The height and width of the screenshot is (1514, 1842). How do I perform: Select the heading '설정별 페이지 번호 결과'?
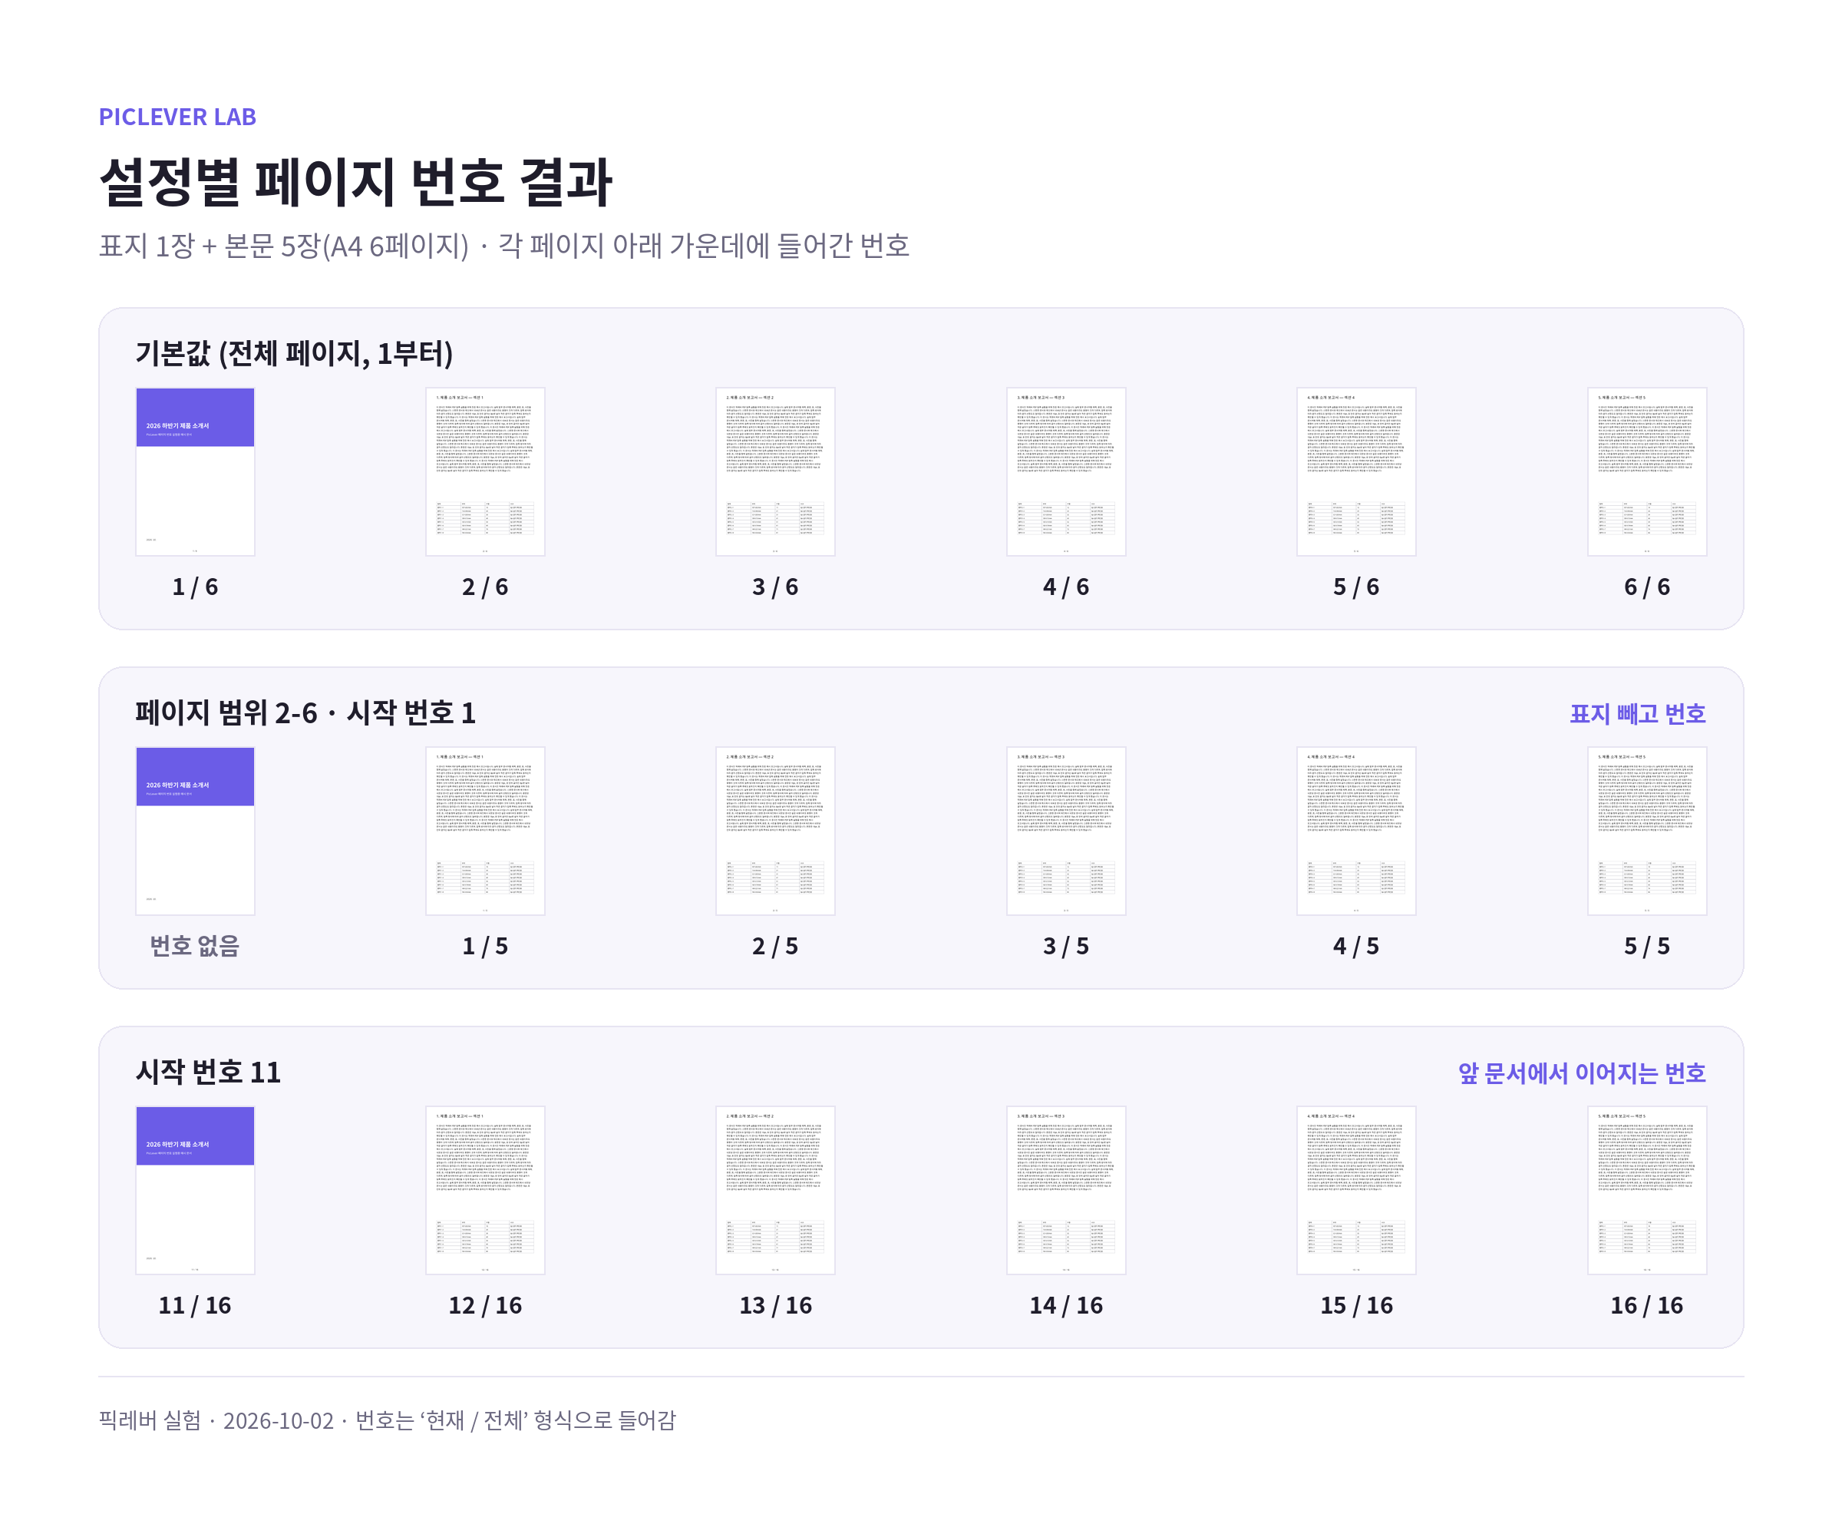coord(355,182)
